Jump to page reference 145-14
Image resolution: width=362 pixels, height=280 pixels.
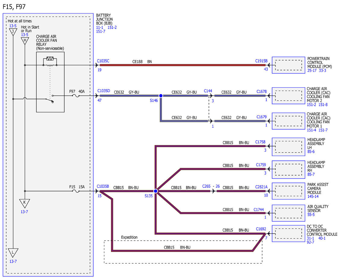(x=313, y=196)
